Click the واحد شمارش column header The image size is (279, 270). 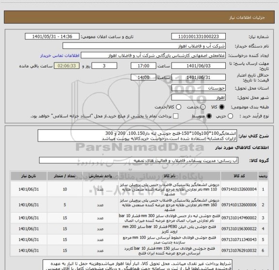coord(100,176)
